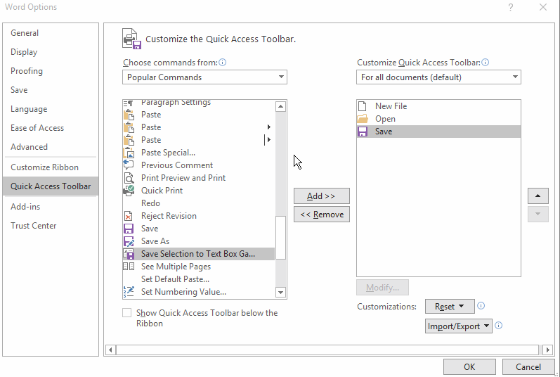The height and width of the screenshot is (377, 560).
Task: Click the info icon next to Reset
Action: click(481, 306)
